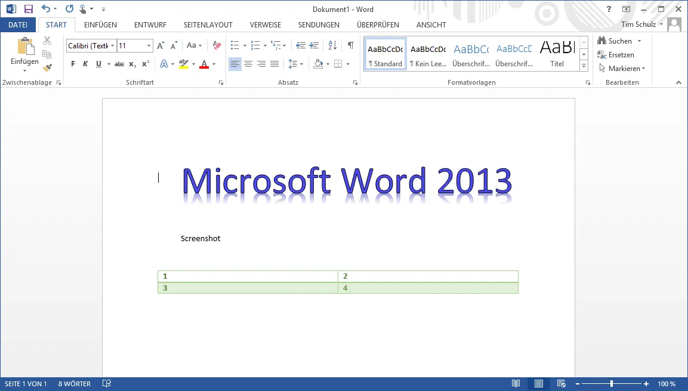688x391 pixels.
Task: Activate centered text alignment
Action: pyautogui.click(x=248, y=64)
